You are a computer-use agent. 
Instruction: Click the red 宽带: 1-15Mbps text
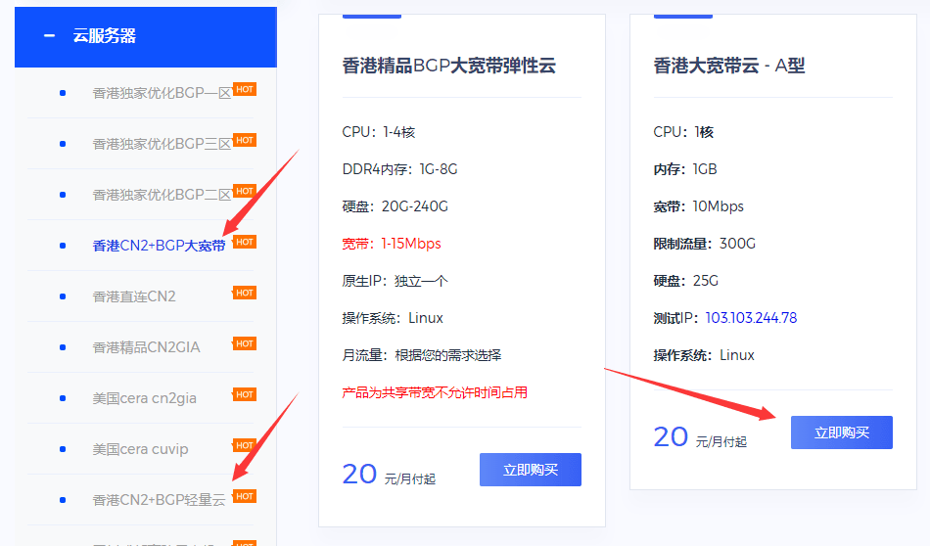click(392, 244)
